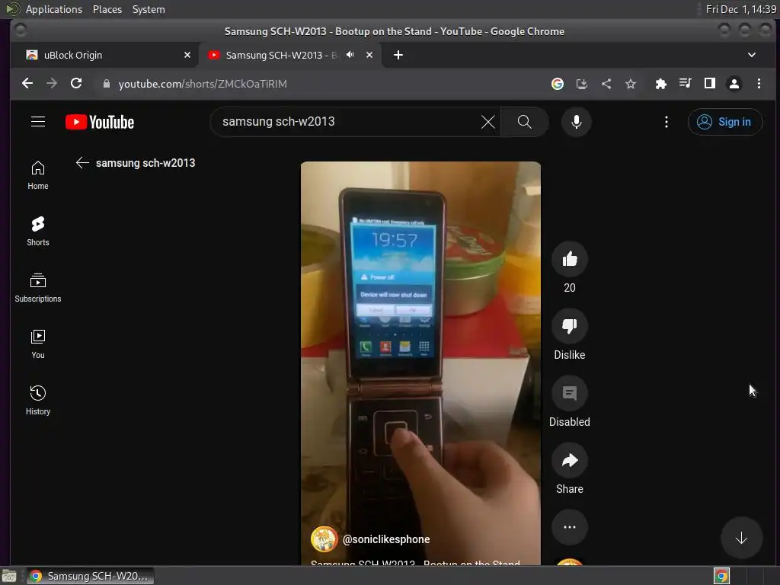Open Subscriptions in sidebar
The image size is (780, 585).
[38, 288]
